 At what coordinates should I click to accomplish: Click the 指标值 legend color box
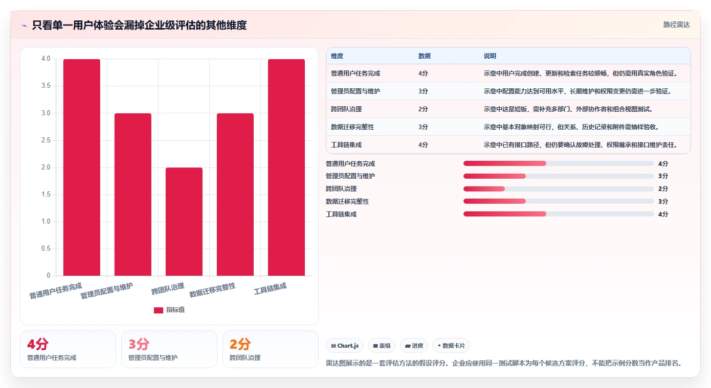click(159, 310)
